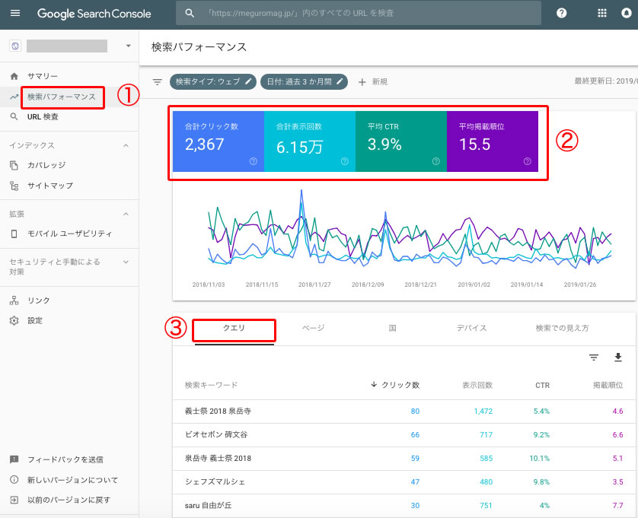The height and width of the screenshot is (518, 638).
Task: Collapse the インデックス sidebar section
Action: 126,145
